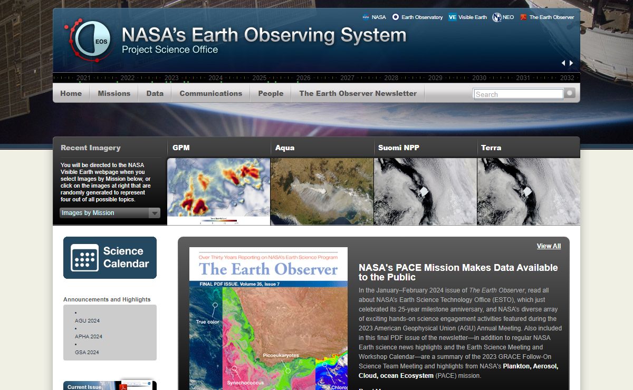
Task: Click the 2024 timeline year marker
Action: (215, 78)
